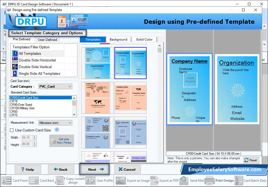
Task: Click the Width field up-arrow stepper
Action: (x=35, y=137)
